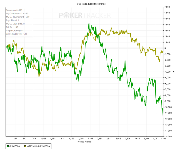Click the 4,000 y-axis label

point(167,25)
